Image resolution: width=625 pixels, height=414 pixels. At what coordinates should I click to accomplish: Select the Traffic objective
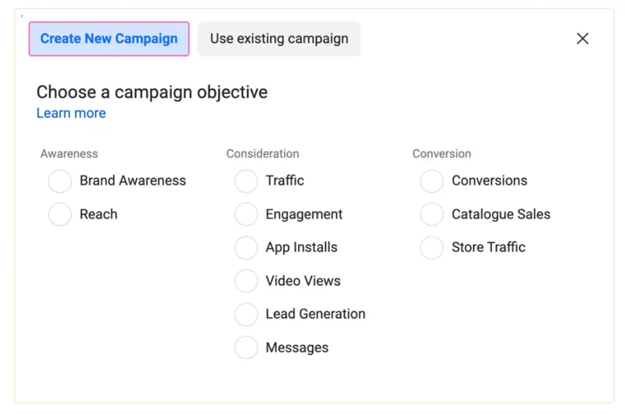point(246,181)
